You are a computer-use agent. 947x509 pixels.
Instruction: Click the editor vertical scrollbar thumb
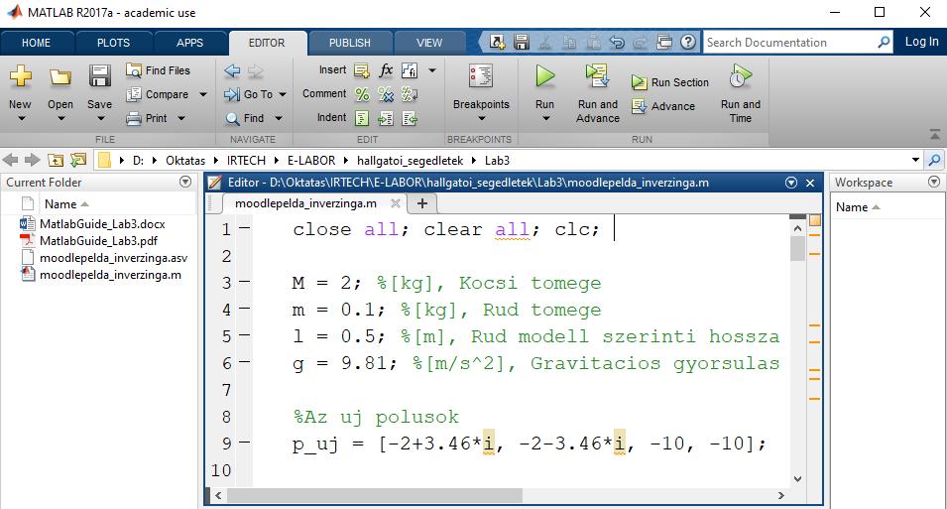pyautogui.click(x=797, y=249)
